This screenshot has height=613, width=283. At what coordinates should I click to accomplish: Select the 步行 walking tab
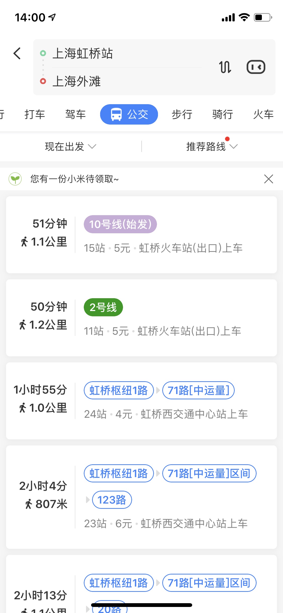182,114
